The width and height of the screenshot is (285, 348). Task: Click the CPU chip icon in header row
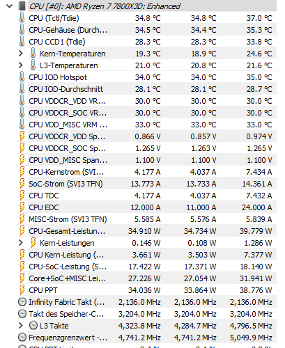coord(22,6)
